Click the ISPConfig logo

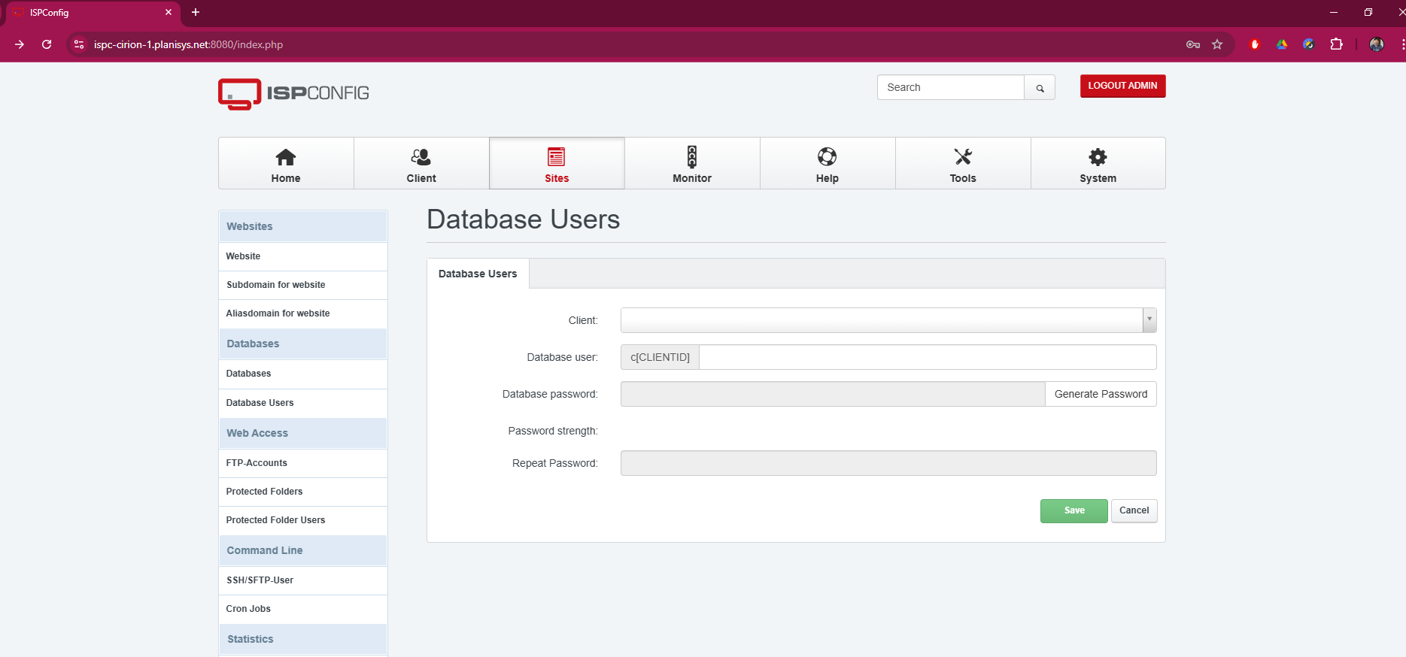(293, 94)
